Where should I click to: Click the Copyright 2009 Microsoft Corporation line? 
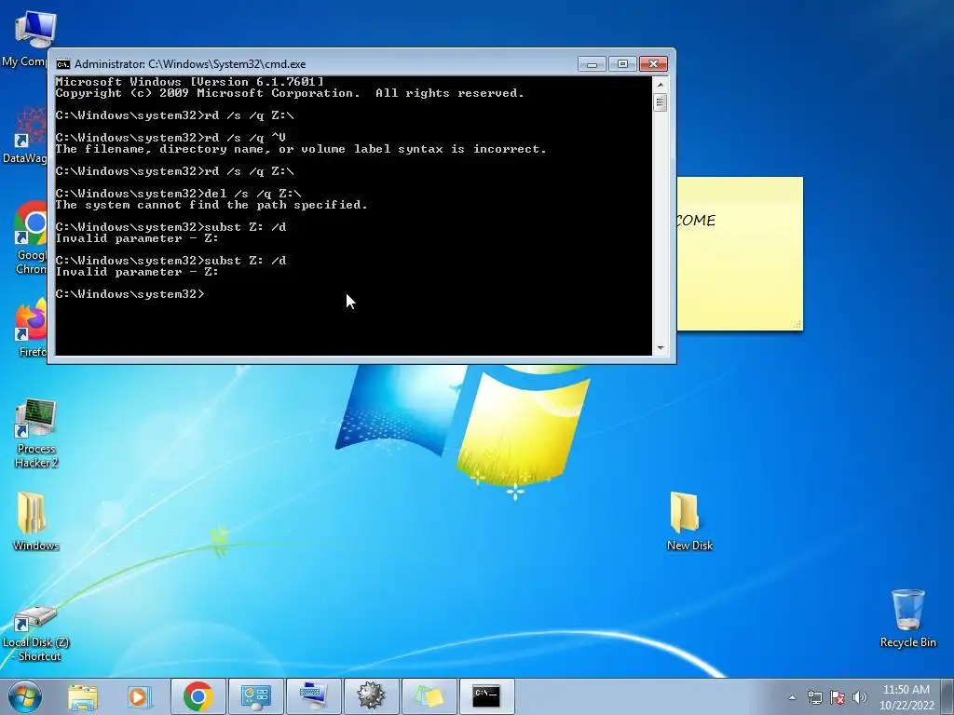290,93
